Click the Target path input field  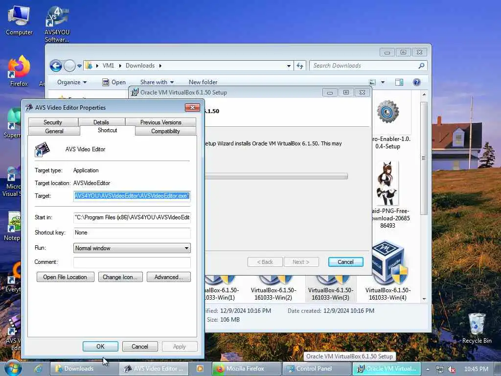pyautogui.click(x=132, y=196)
